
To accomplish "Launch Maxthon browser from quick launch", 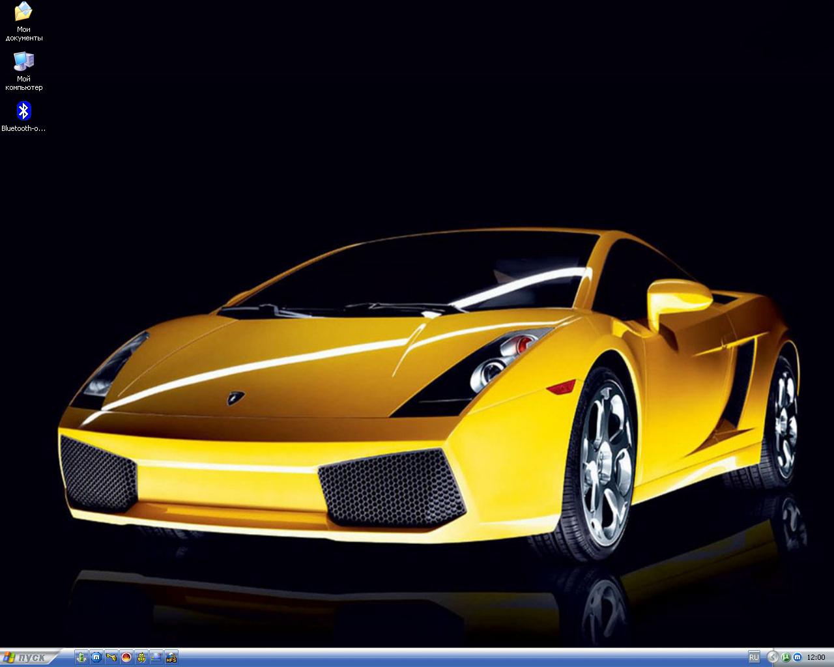I will (96, 657).
